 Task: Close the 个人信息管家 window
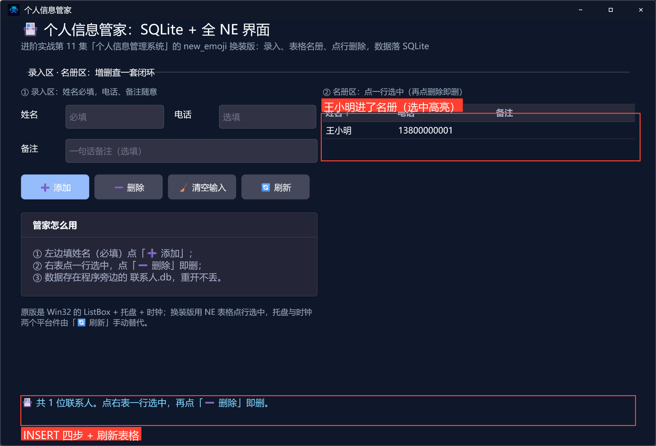pos(641,10)
